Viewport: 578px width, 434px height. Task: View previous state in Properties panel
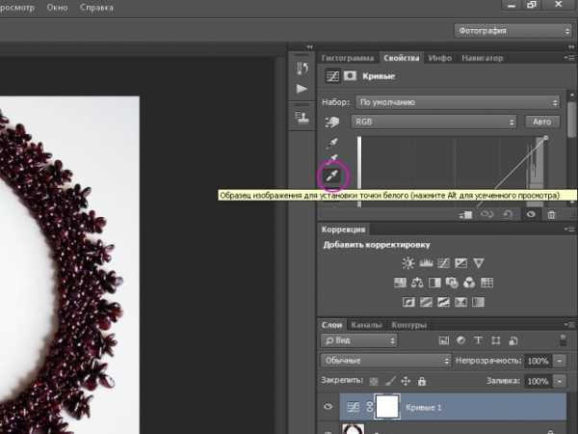486,214
